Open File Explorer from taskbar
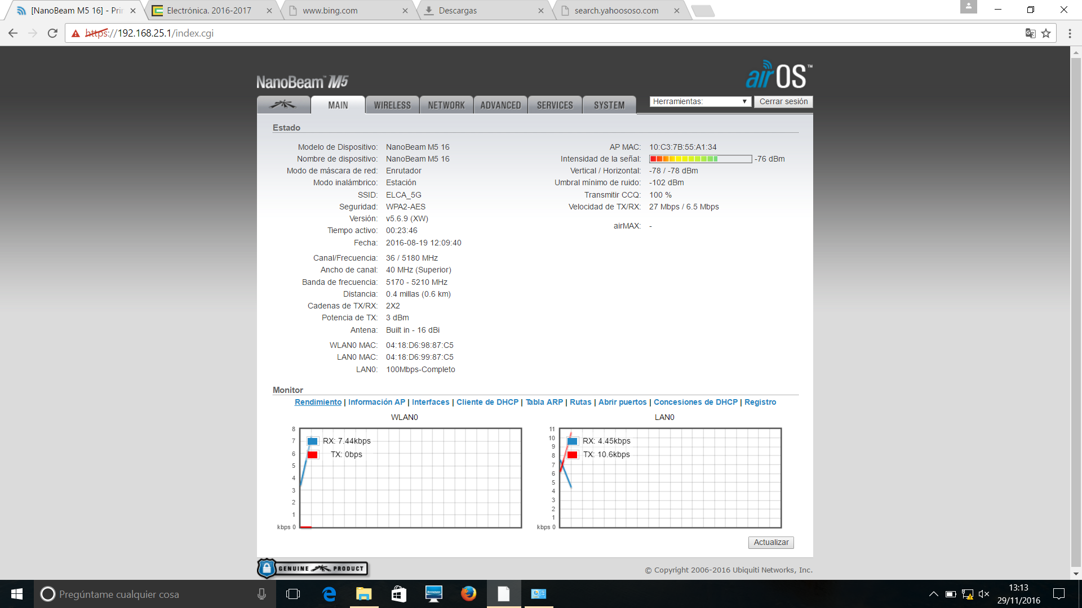The width and height of the screenshot is (1082, 608). click(x=364, y=594)
